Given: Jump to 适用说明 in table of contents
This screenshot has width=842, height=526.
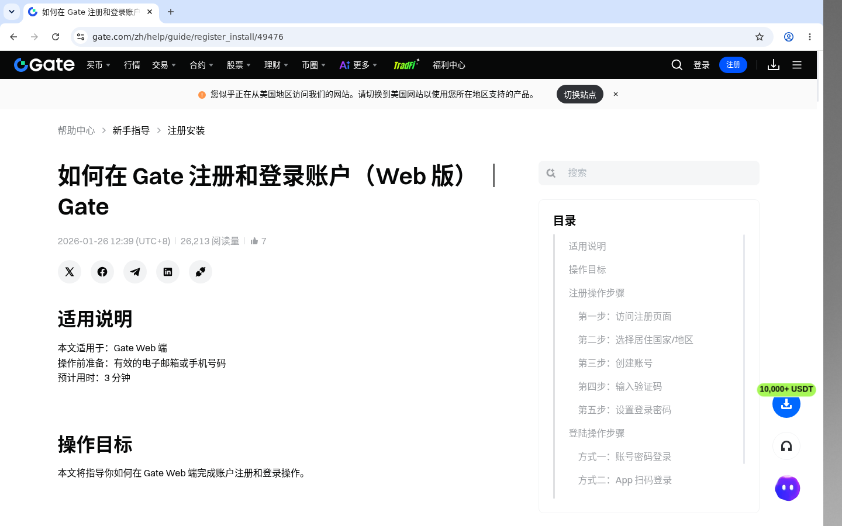Looking at the screenshot, I should point(587,246).
